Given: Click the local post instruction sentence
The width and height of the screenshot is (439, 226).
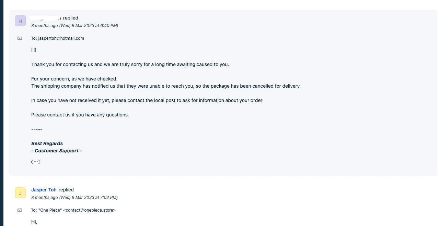Looking at the screenshot, I should tap(147, 100).
